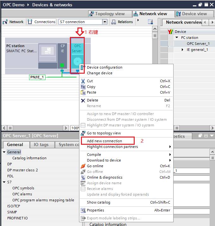Screen dimensions: 215x226
Task: Click the canvas horizontal scroll left arrow
Action: tap(4, 128)
